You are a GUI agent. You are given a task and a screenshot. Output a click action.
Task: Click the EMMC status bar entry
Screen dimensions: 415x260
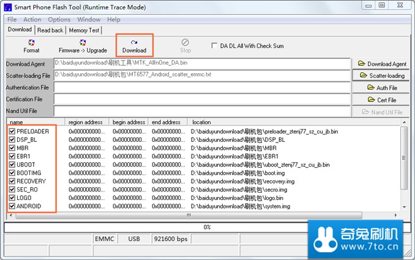point(104,239)
